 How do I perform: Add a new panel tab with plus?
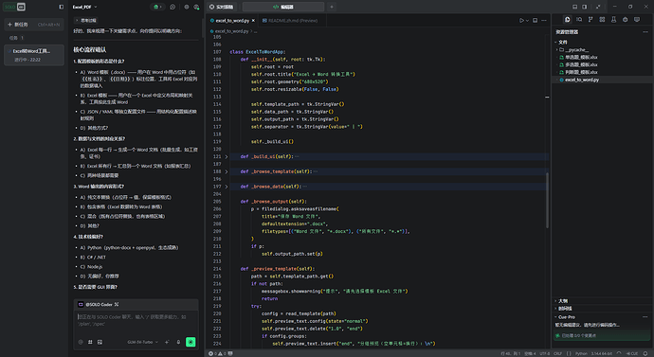click(x=332, y=7)
